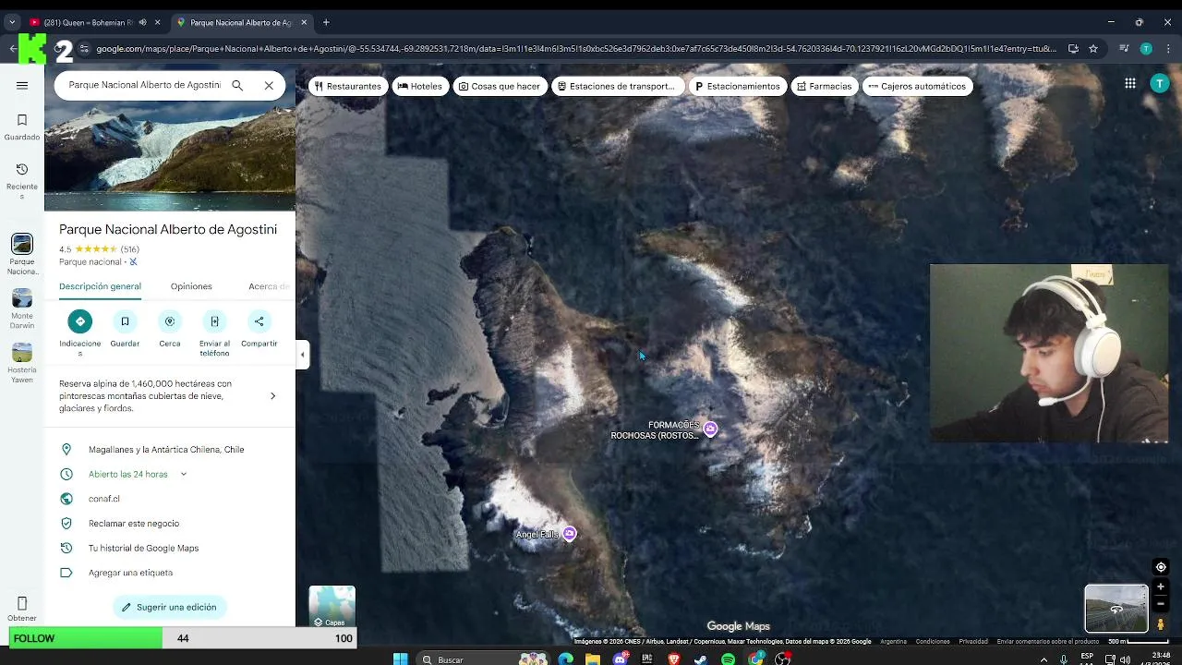Click the Capas layers thumbnail
1182x665 pixels.
[x=332, y=607]
